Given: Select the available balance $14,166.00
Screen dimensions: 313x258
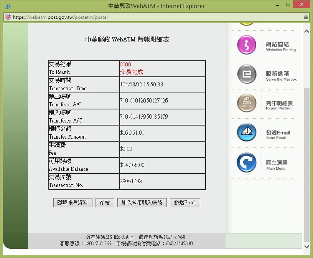Looking at the screenshot, I should [x=132, y=165].
